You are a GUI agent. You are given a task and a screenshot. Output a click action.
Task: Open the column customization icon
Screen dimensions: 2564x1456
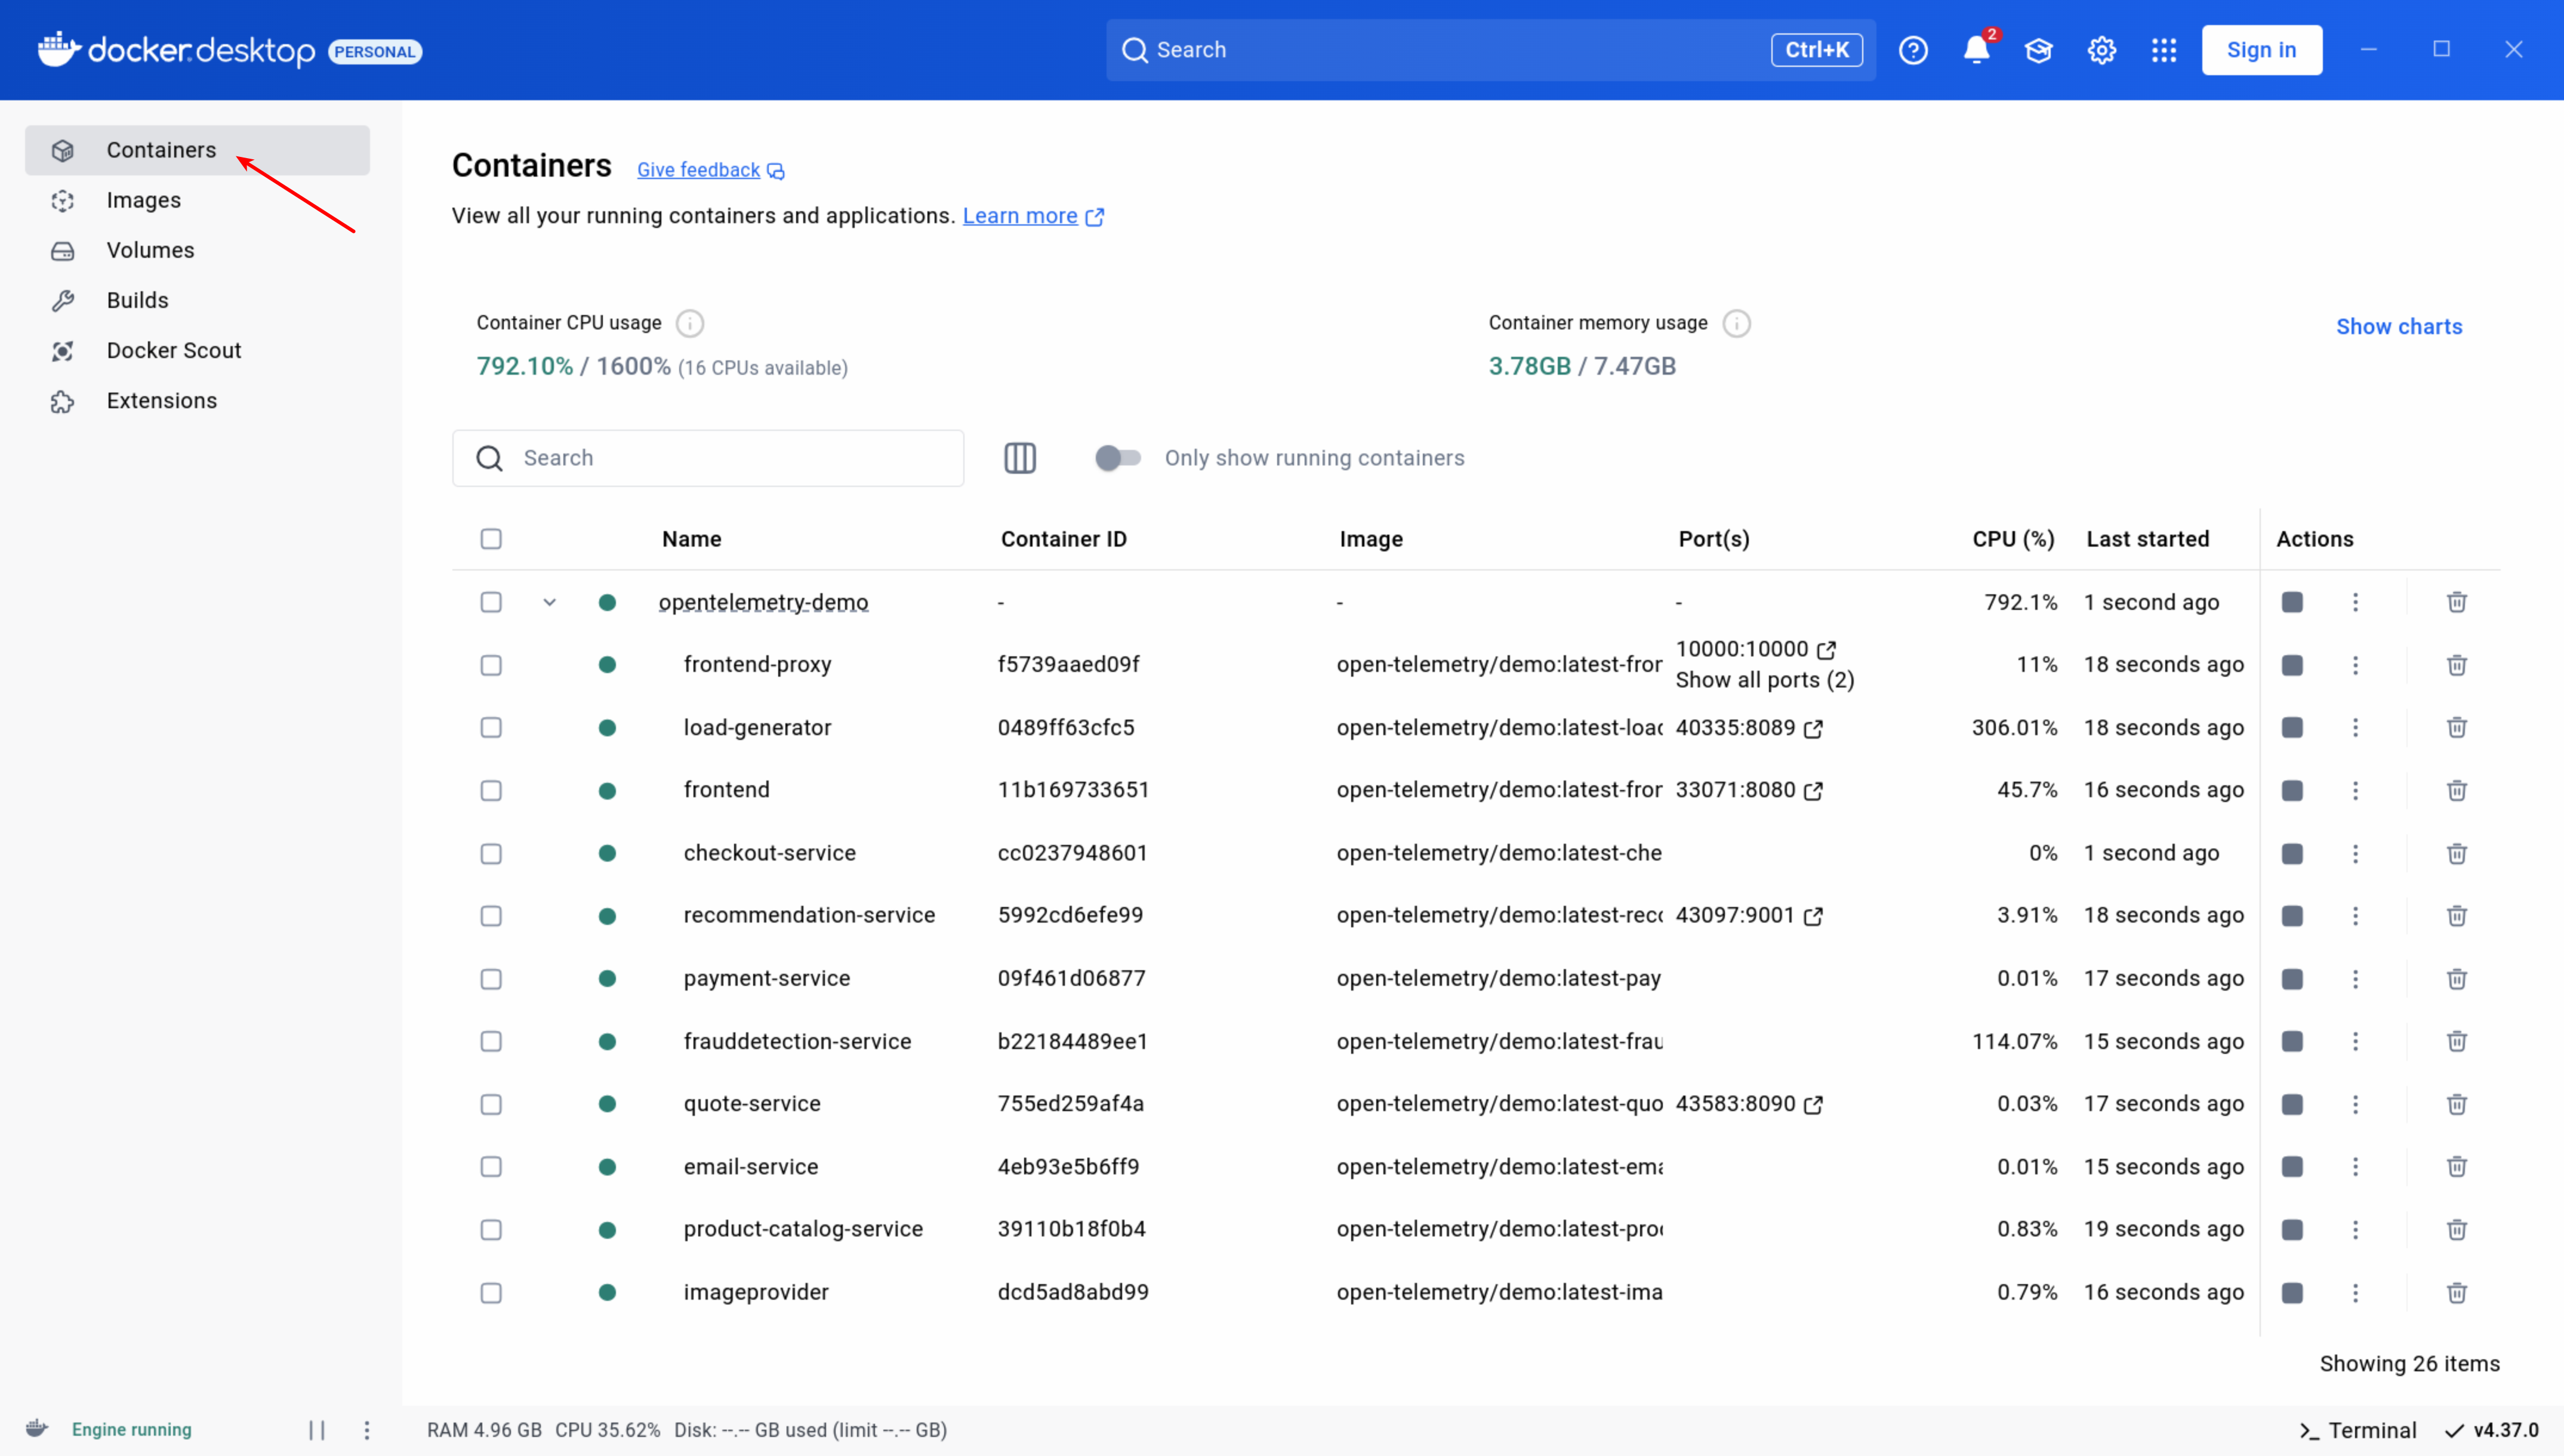[x=1019, y=458]
